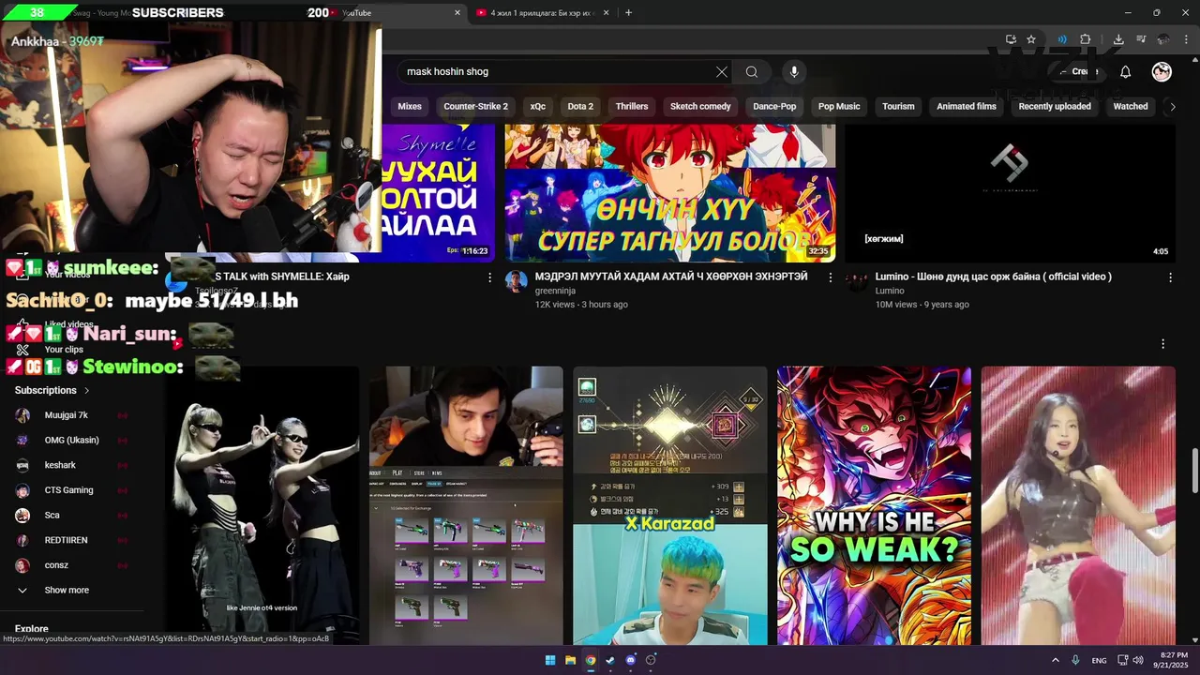Play the red-haired anime thumbnail video
This screenshot has width=1200, height=675.
(x=670, y=192)
